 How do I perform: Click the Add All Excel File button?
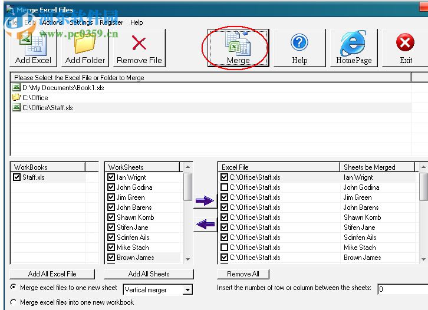click(x=52, y=274)
